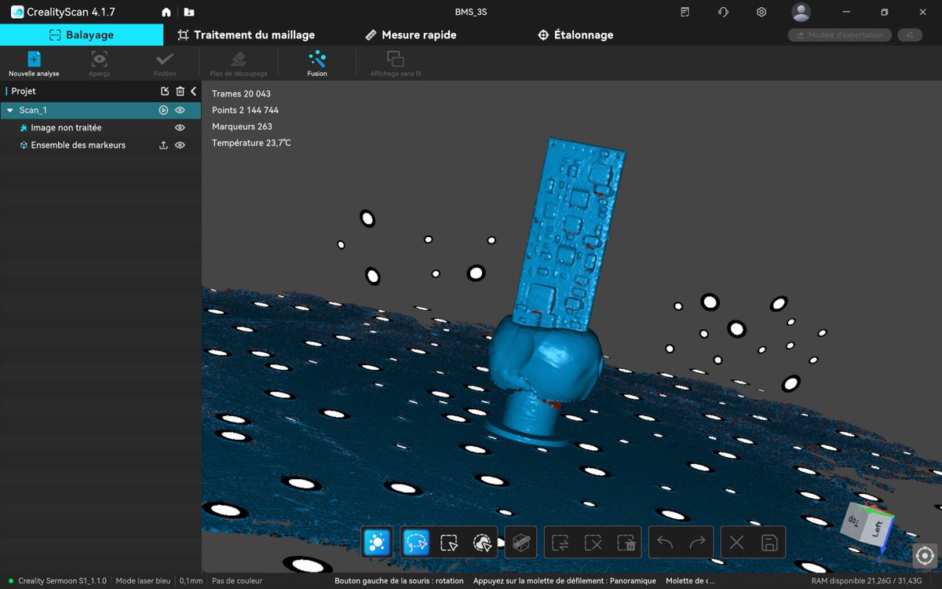
Task: Collapse the Projet panel with the chevron
Action: coord(193,90)
